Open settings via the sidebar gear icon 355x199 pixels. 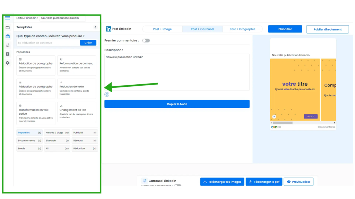8,63
